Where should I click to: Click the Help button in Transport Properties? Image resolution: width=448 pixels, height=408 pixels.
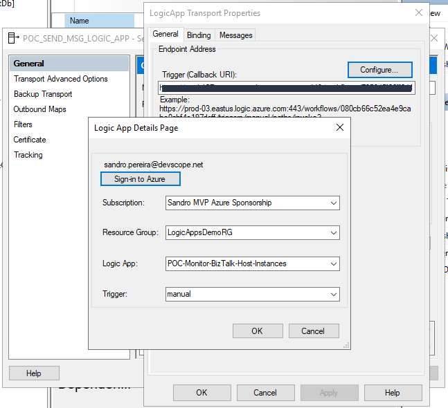tap(392, 393)
